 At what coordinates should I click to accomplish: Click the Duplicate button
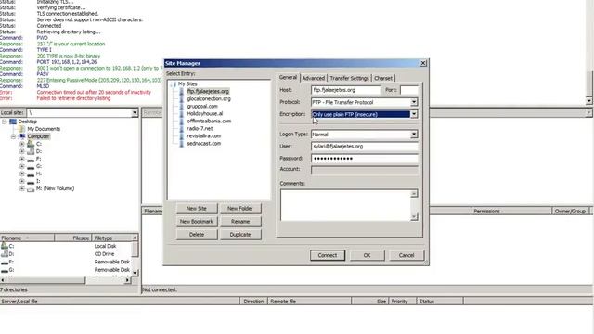pyautogui.click(x=240, y=235)
